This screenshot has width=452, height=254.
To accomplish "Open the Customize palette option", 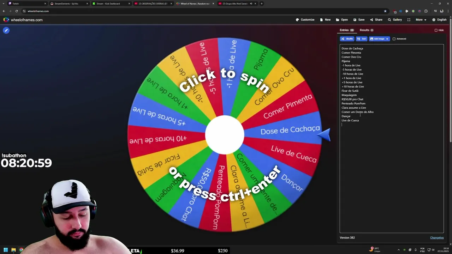I will point(305,20).
